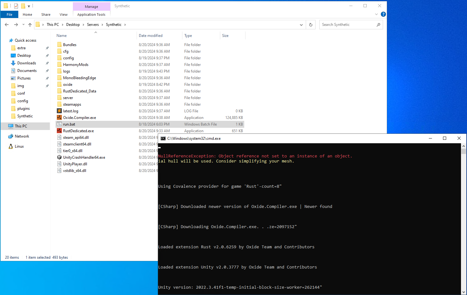Open the Customize Quick Access Toolbar menu
Screen dimensions: 467x295
29,6
